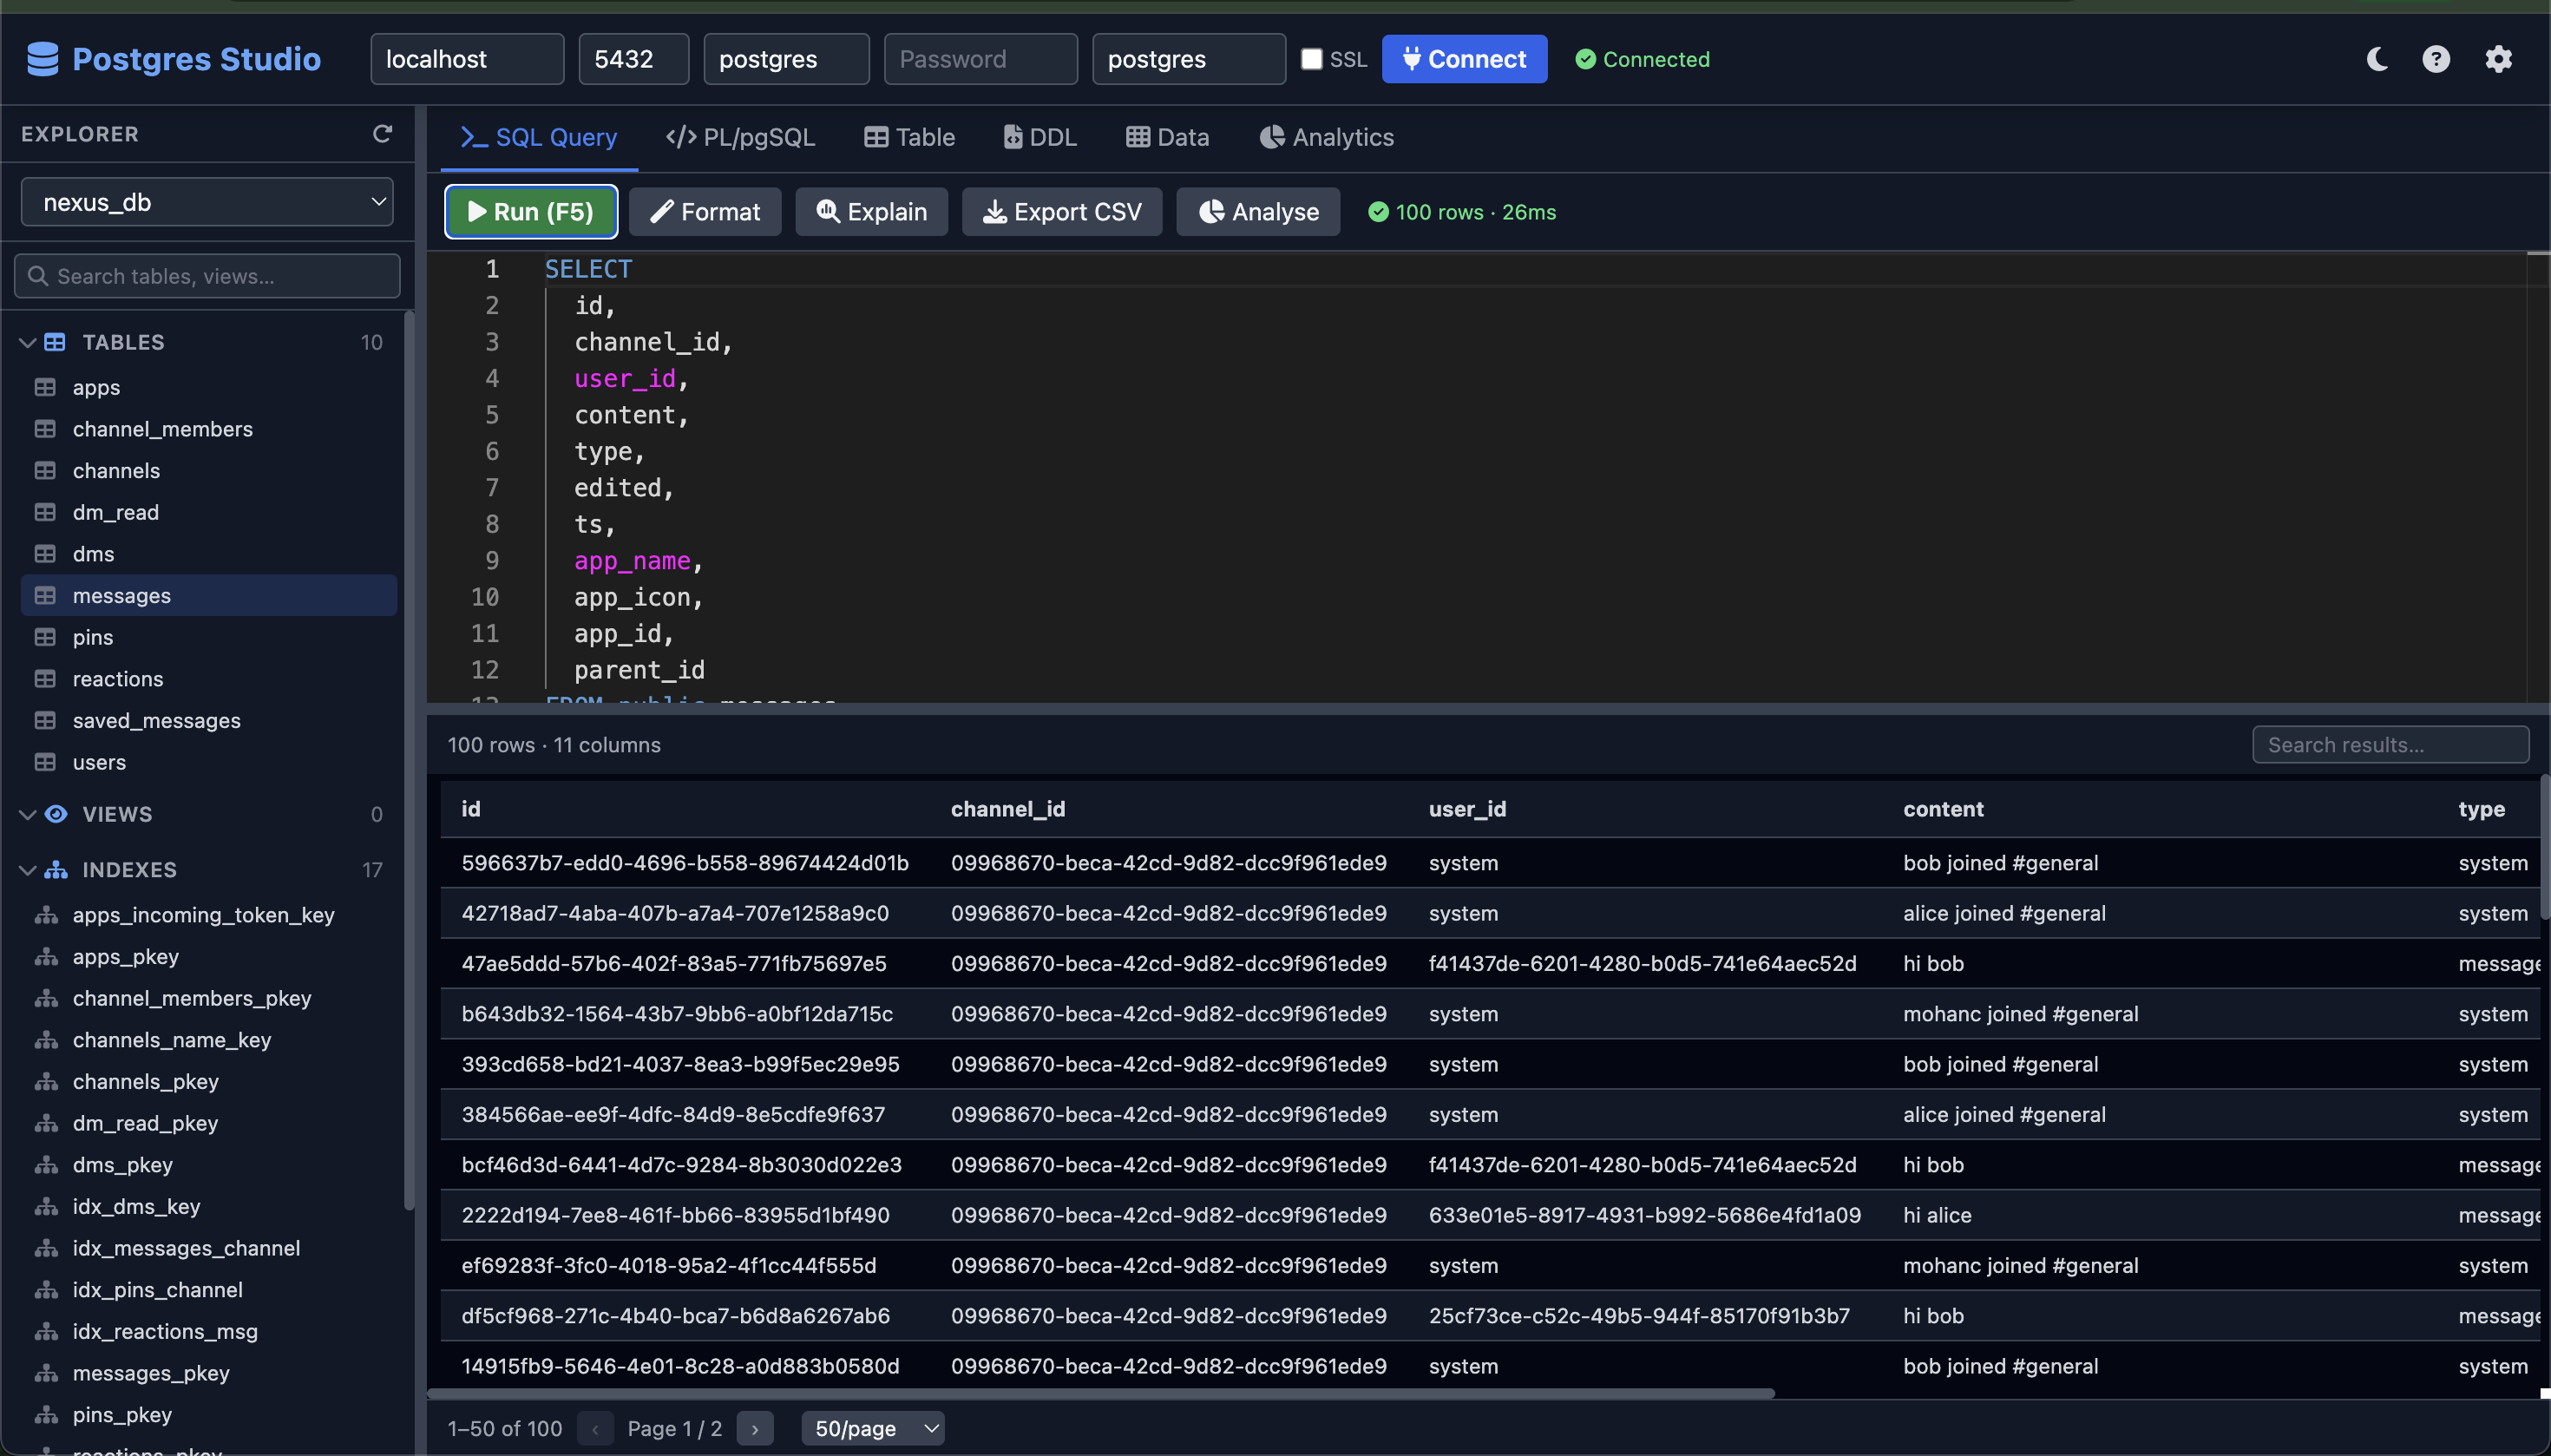Open the help question mark icon
This screenshot has width=2551, height=1456.
(x=2436, y=59)
